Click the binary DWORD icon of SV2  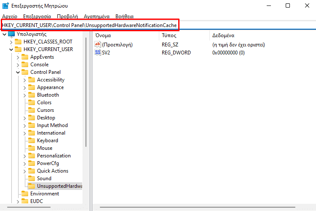point(98,52)
